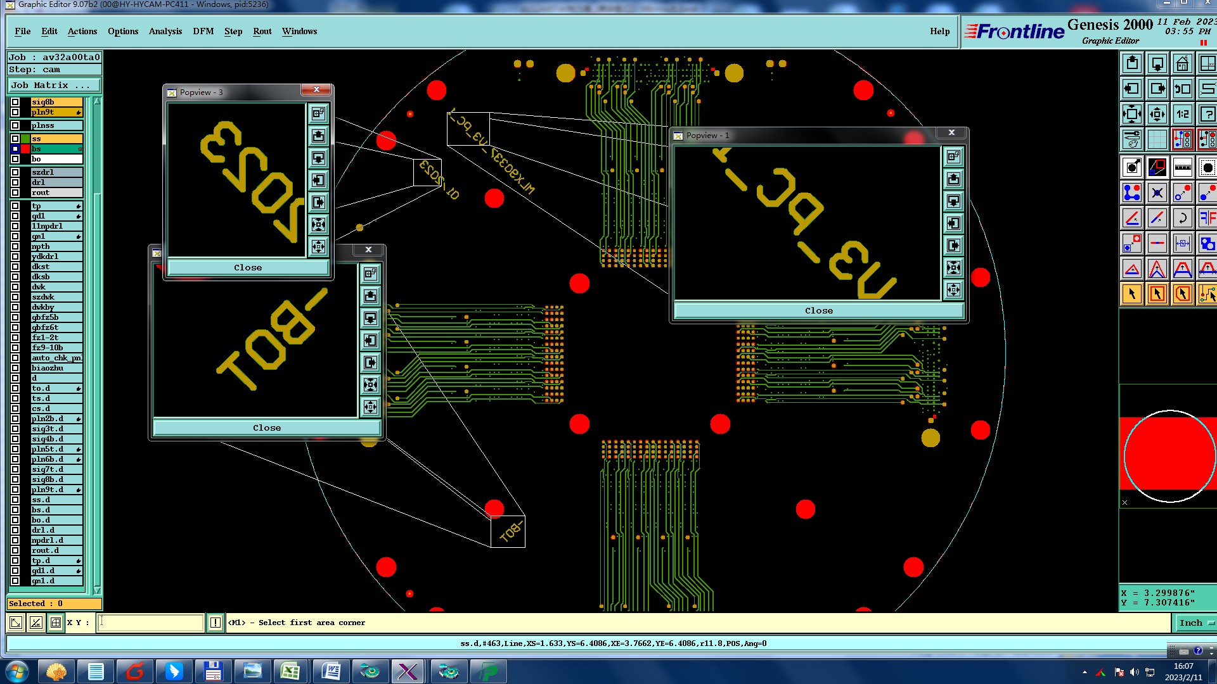Select the black-circle arrow feature tool

coord(1132,168)
